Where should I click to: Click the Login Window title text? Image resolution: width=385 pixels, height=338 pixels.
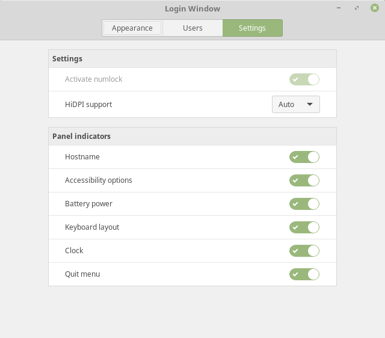tap(192, 9)
